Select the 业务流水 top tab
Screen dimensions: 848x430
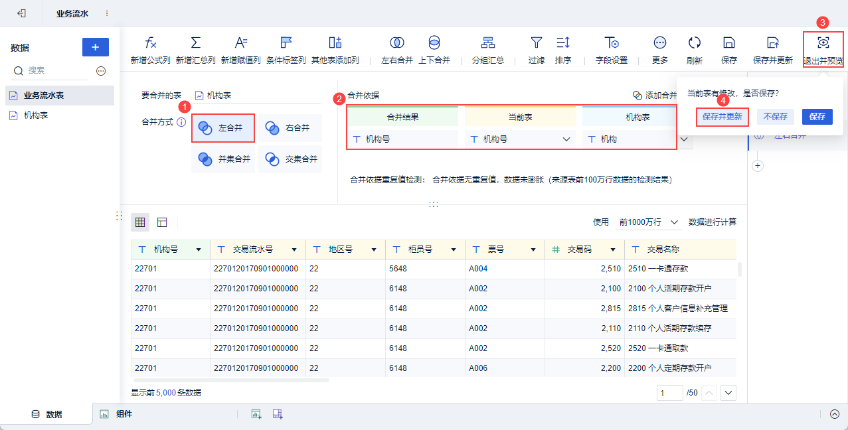(x=72, y=13)
